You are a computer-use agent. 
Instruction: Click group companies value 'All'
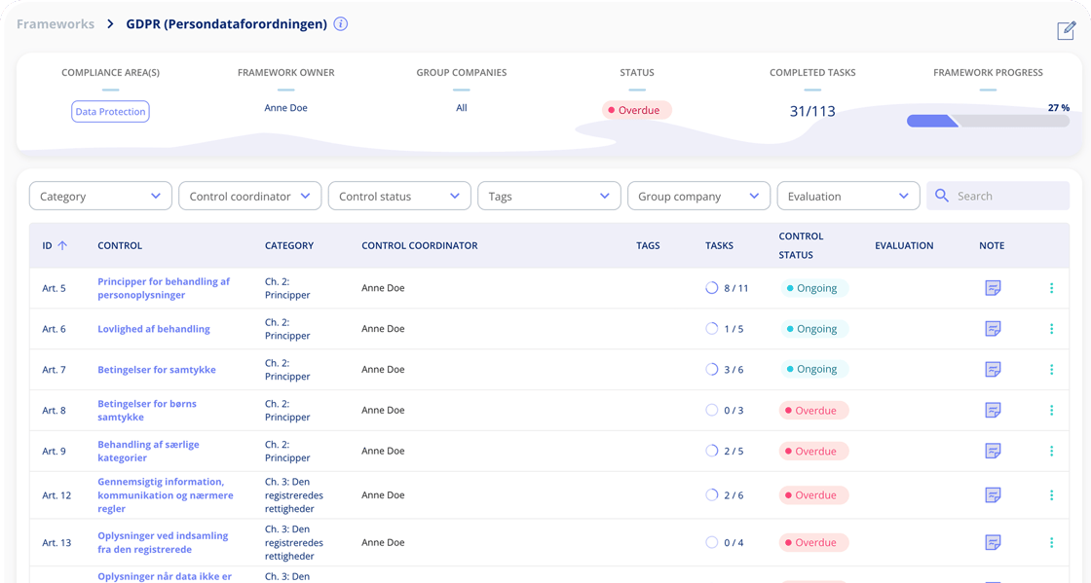[x=462, y=108]
